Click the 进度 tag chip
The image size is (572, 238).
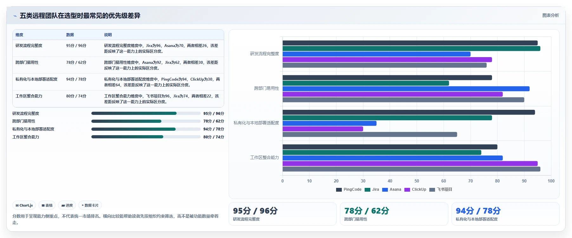(x=67, y=205)
